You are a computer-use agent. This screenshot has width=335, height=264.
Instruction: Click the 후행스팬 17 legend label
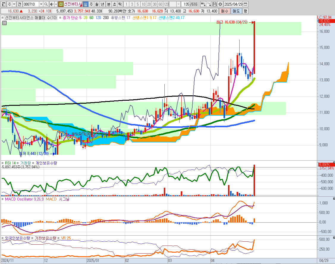pyautogui.click(x=120, y=18)
